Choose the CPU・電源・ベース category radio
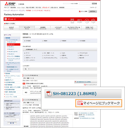125x128 pixels. [x=43, y=53]
